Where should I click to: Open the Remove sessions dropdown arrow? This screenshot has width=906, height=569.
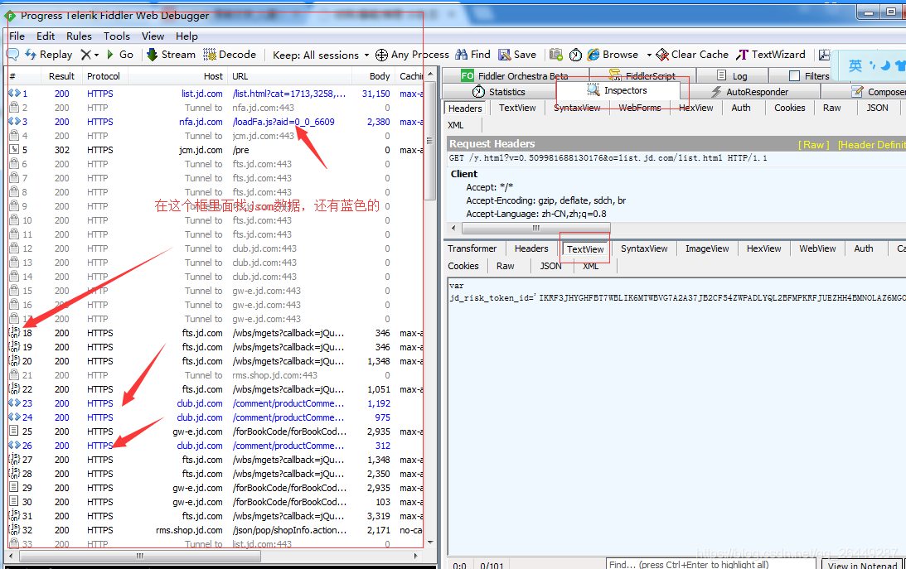[x=96, y=55]
